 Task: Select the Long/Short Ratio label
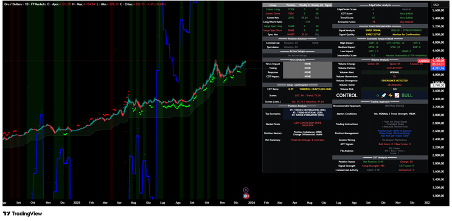tap(273, 22)
